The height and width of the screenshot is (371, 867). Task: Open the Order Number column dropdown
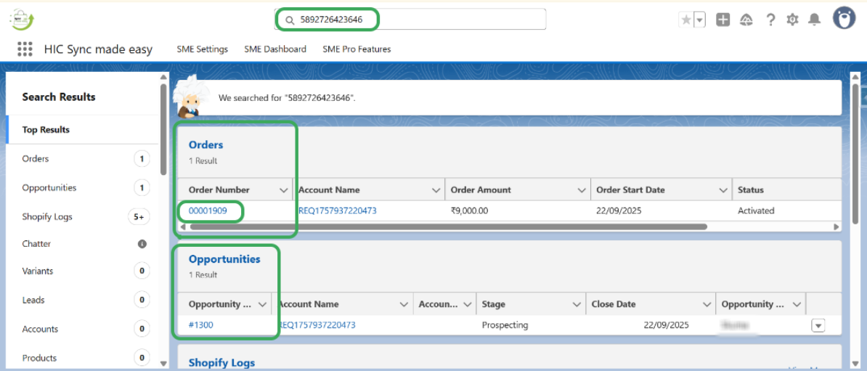(x=284, y=189)
